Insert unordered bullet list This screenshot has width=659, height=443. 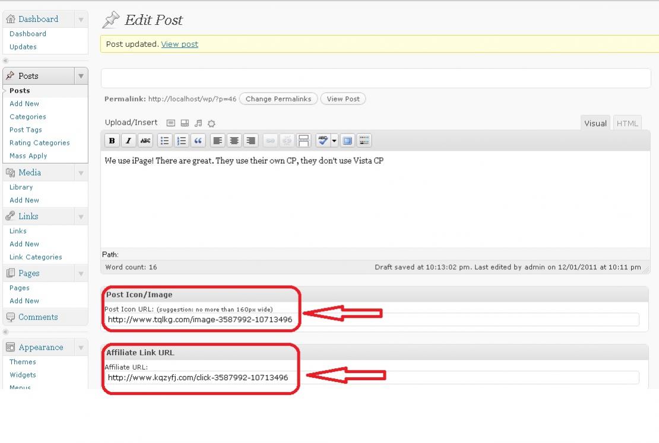coord(165,141)
